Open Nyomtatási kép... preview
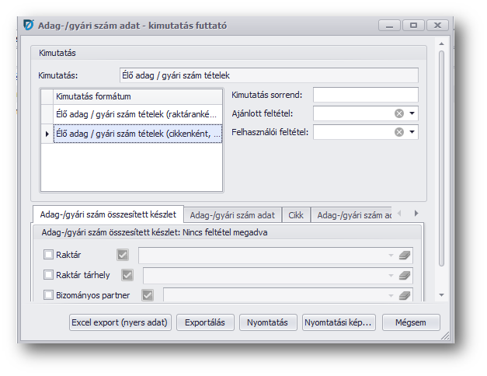This screenshot has height=376, width=487. pos(339,322)
